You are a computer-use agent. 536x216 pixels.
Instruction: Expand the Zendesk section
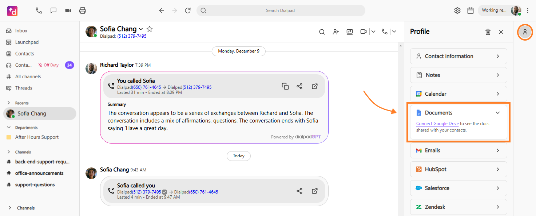(458, 207)
